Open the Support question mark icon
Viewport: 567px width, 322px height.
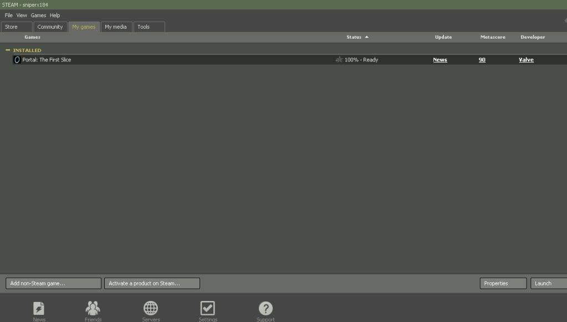coord(265,308)
